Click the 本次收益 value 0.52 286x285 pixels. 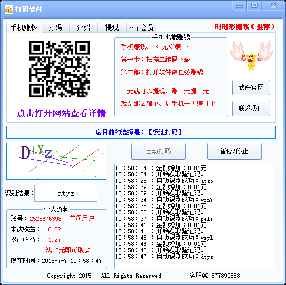click(x=54, y=229)
